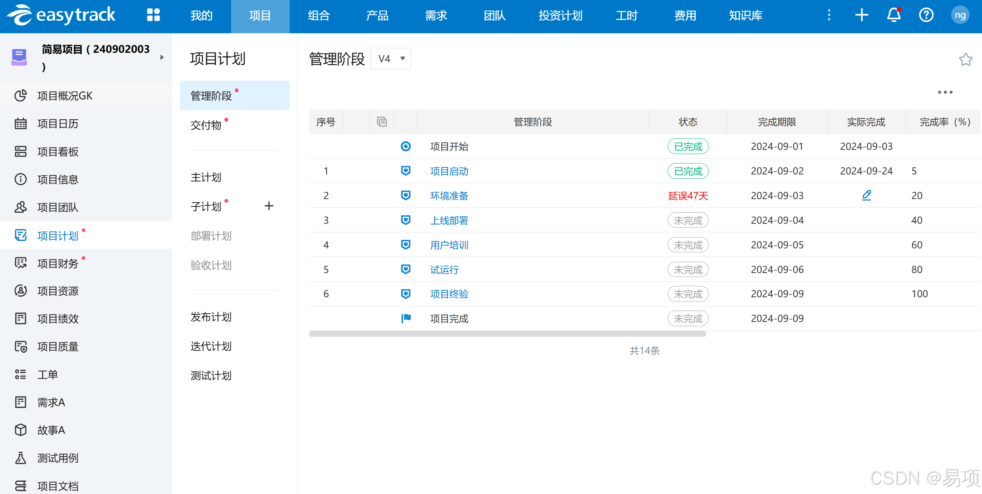Open the vertical ellipsis overflow menu
This screenshot has width=982, height=494.
click(829, 15)
